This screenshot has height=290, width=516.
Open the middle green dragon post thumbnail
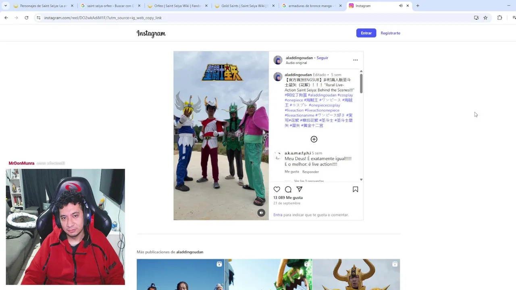268,274
